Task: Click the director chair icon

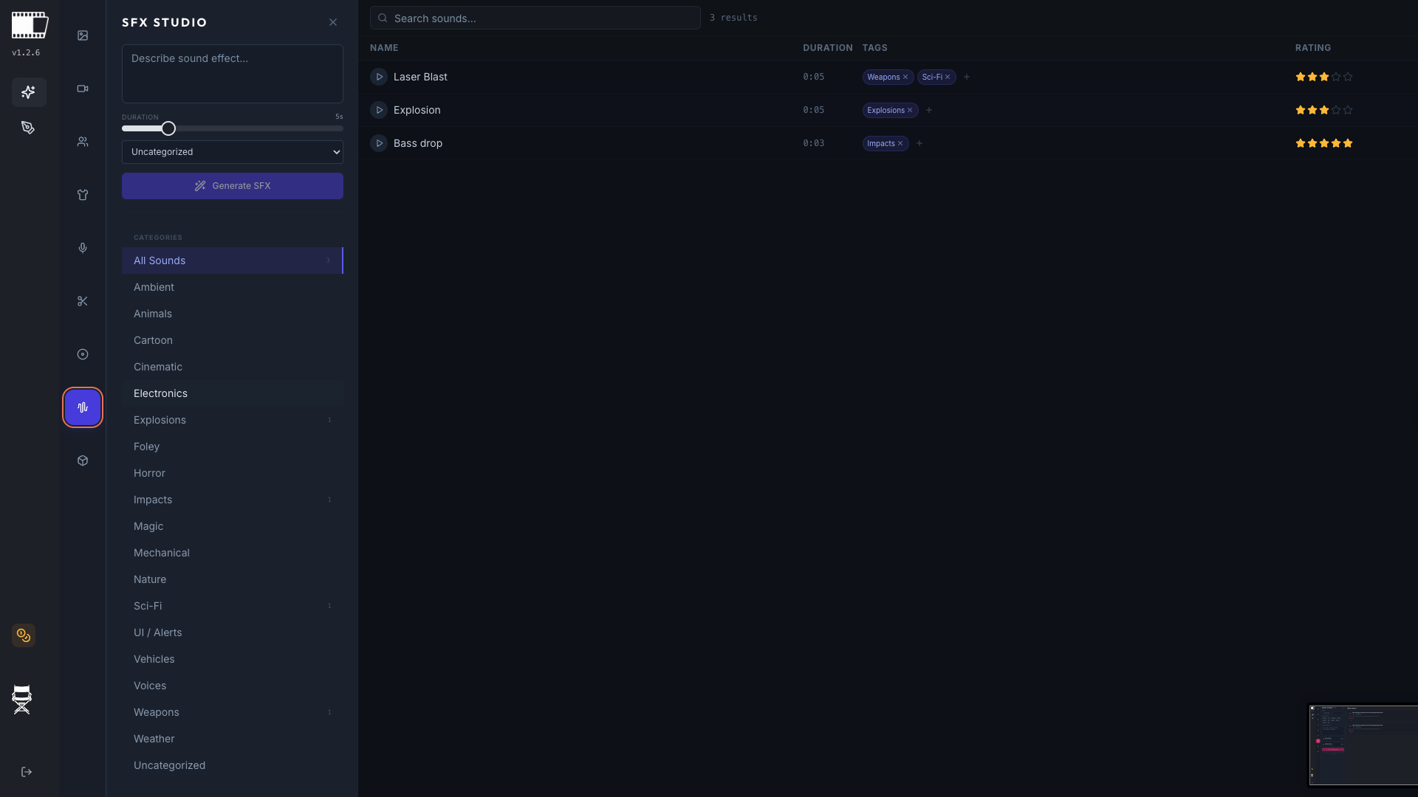Action: pyautogui.click(x=22, y=700)
